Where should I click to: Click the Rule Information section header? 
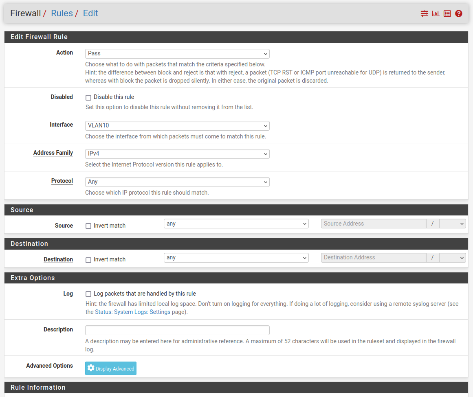[236, 387]
